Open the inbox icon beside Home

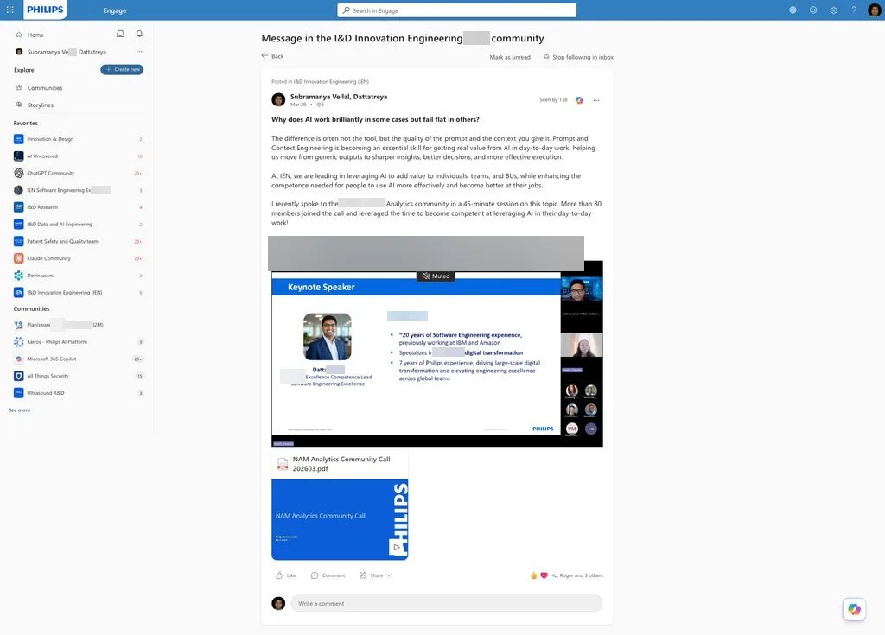coord(120,34)
